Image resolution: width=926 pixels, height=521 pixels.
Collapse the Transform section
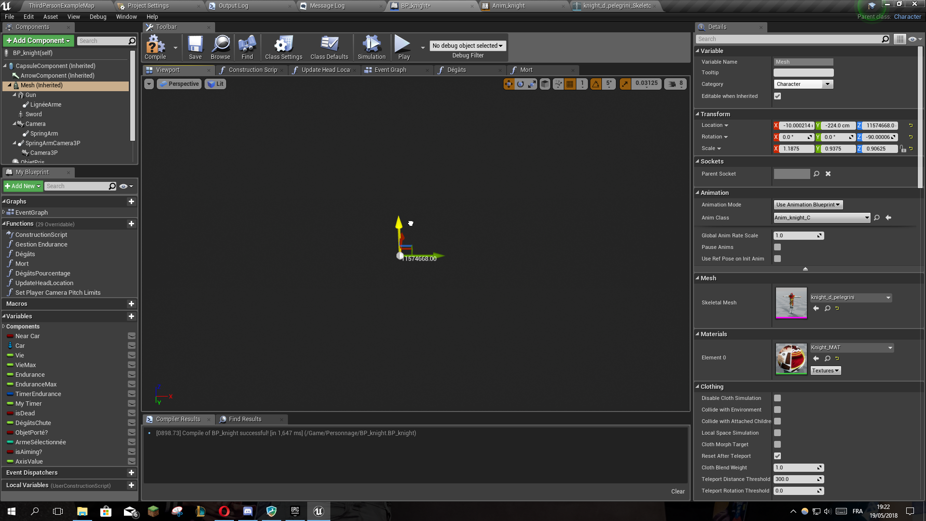tap(697, 114)
